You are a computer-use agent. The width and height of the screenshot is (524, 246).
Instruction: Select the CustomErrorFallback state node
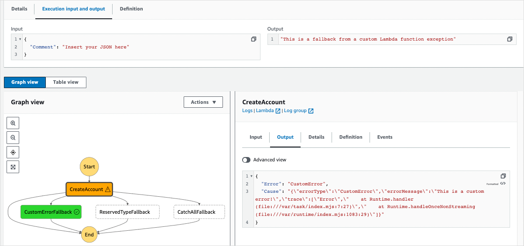coord(51,212)
